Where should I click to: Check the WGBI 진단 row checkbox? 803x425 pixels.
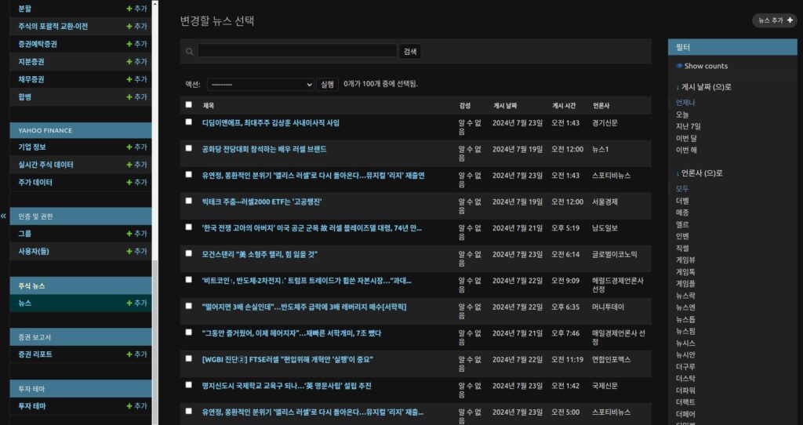point(188,358)
